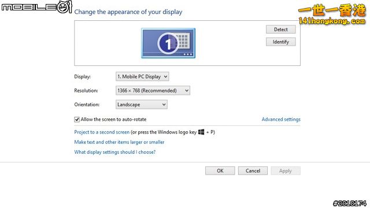
Task: Click the Display: label text
Action: pos(82,77)
